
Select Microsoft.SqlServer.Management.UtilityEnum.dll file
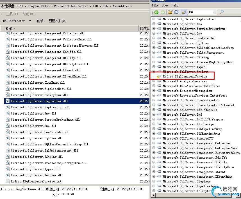click(49, 64)
